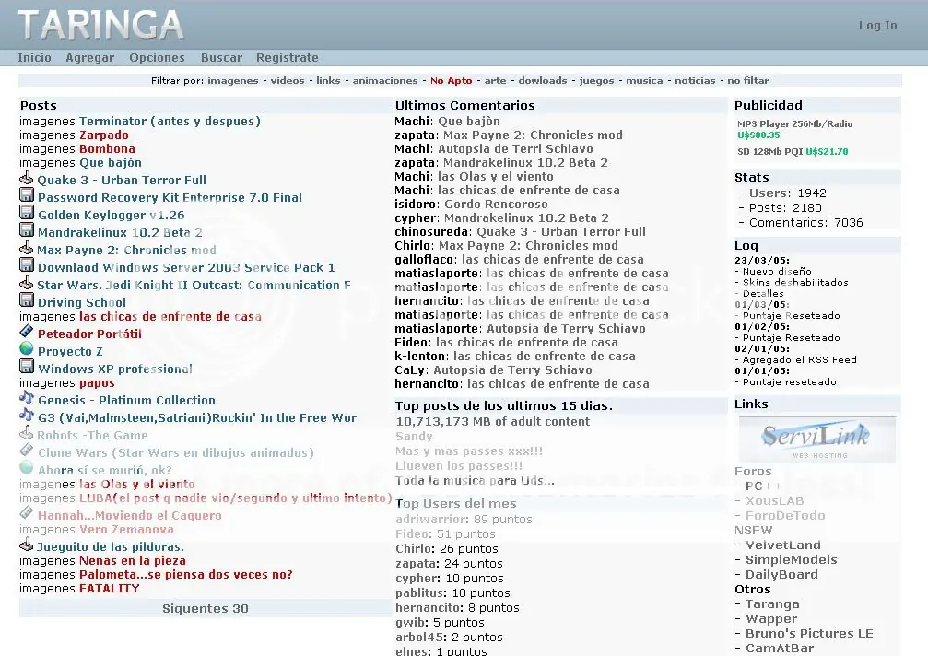Select the 'no filtar' filter option
Screen dimensions: 928x656
click(x=748, y=80)
